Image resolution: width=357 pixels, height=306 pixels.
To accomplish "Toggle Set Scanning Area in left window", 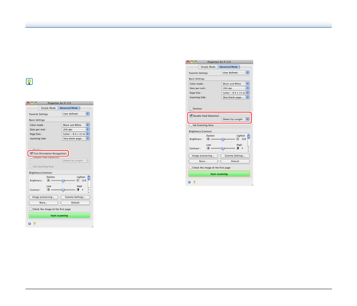I will pyautogui.click(x=31, y=166).
